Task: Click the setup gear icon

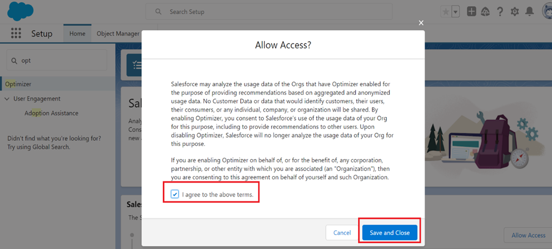Action: tap(514, 12)
